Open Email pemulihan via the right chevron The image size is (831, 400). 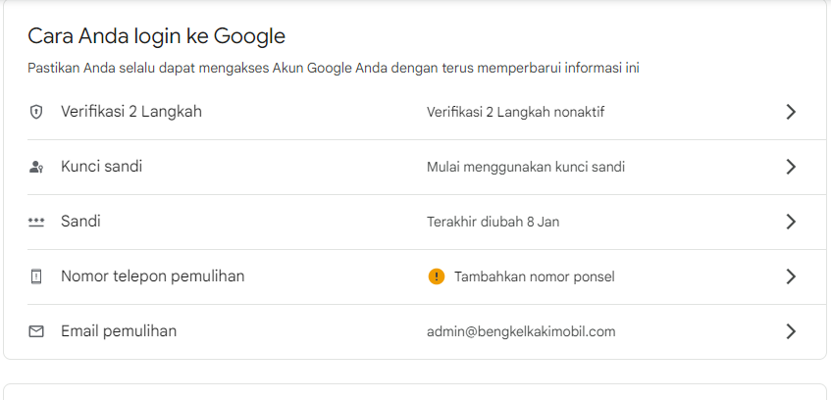[791, 331]
